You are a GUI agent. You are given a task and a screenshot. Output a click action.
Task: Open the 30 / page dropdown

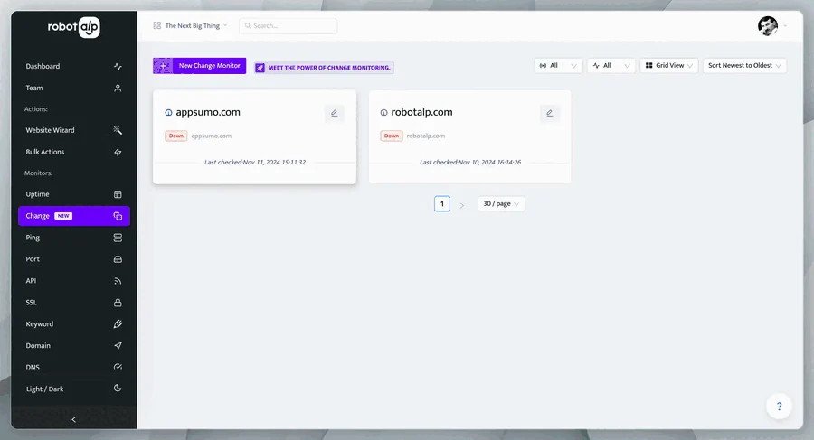point(501,204)
